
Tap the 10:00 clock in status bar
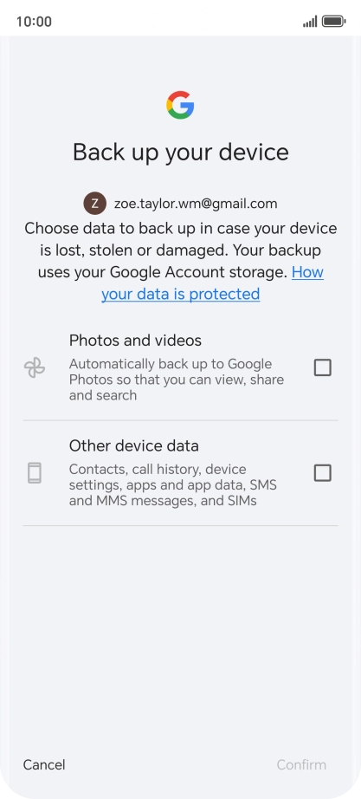pos(34,22)
